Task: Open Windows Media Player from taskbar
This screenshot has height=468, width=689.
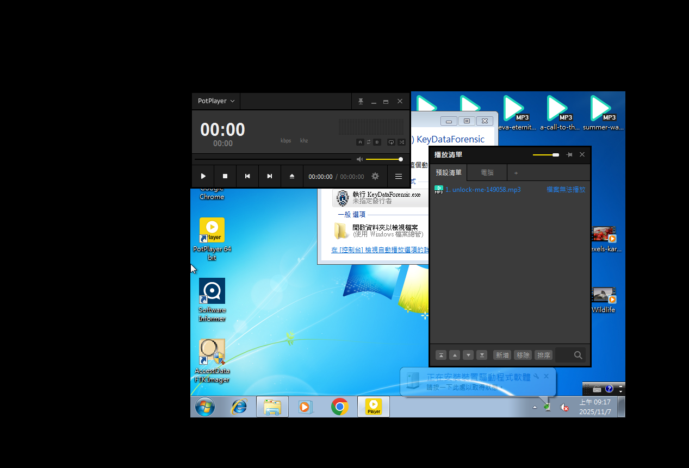Action: tap(305, 407)
